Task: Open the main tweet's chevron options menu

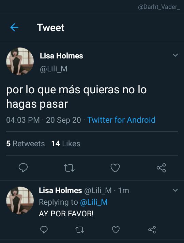Action: [175, 55]
